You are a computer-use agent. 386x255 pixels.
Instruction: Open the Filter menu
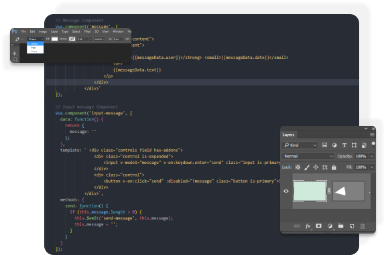(x=87, y=31)
